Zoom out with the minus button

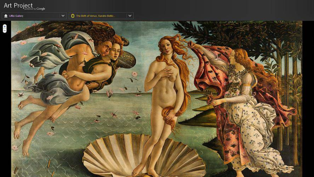5,31
